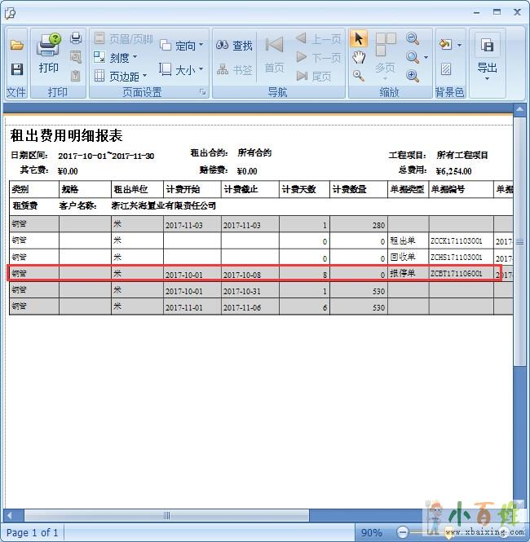The width and height of the screenshot is (530, 542).
Task: Open the Size (大小) dropdown
Action: click(182, 70)
